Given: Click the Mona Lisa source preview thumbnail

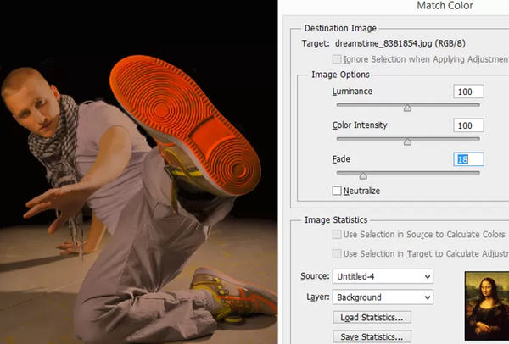Looking at the screenshot, I should pos(487,306).
